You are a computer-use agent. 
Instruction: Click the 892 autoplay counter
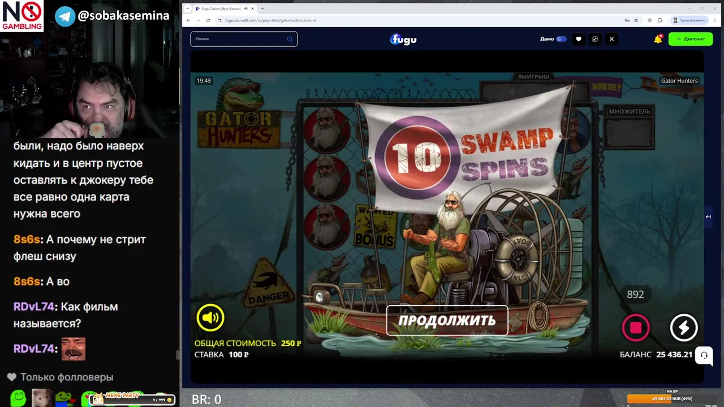tap(636, 295)
